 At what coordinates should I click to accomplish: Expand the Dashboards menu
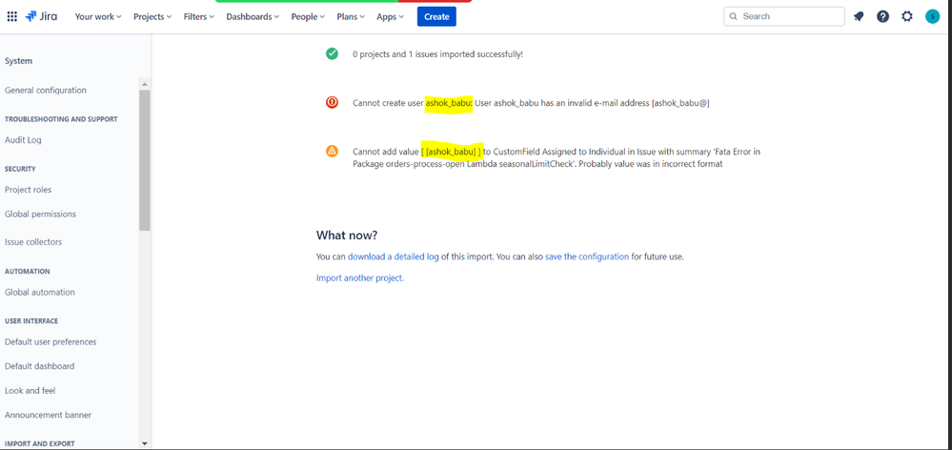coord(253,16)
